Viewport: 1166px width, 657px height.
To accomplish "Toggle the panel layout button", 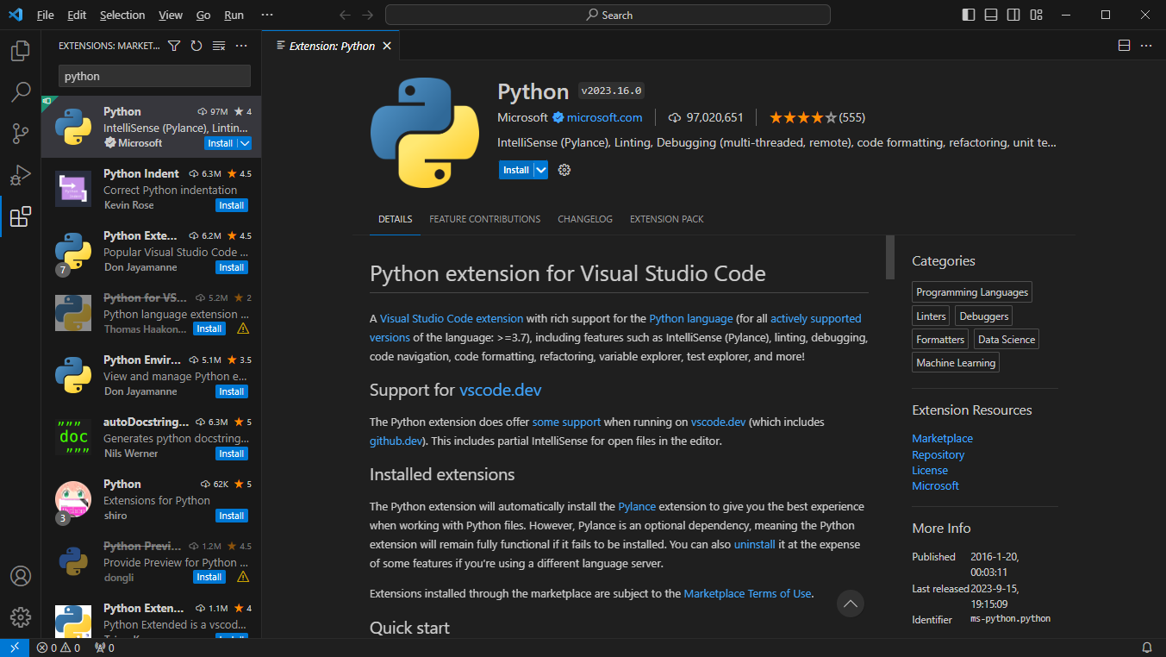I will click(x=991, y=15).
